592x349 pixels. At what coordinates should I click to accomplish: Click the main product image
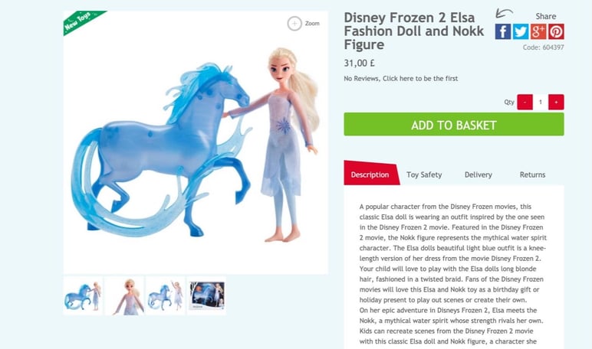pos(196,142)
